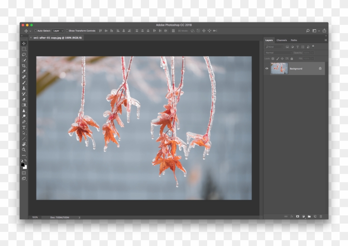Viewport: 348px width, 246px height.
Task: Enable the Auto-Select checkbox
Action: [x=36, y=30]
